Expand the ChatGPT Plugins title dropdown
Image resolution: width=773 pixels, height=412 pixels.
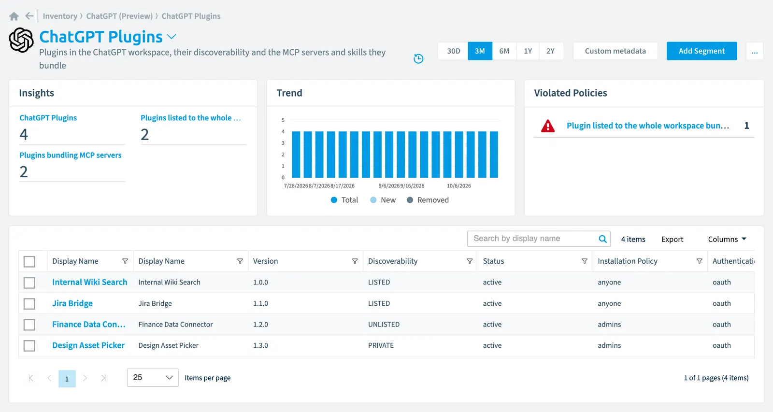[172, 37]
